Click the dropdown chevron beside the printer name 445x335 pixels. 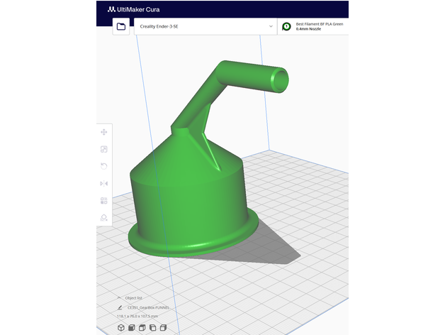[271, 26]
